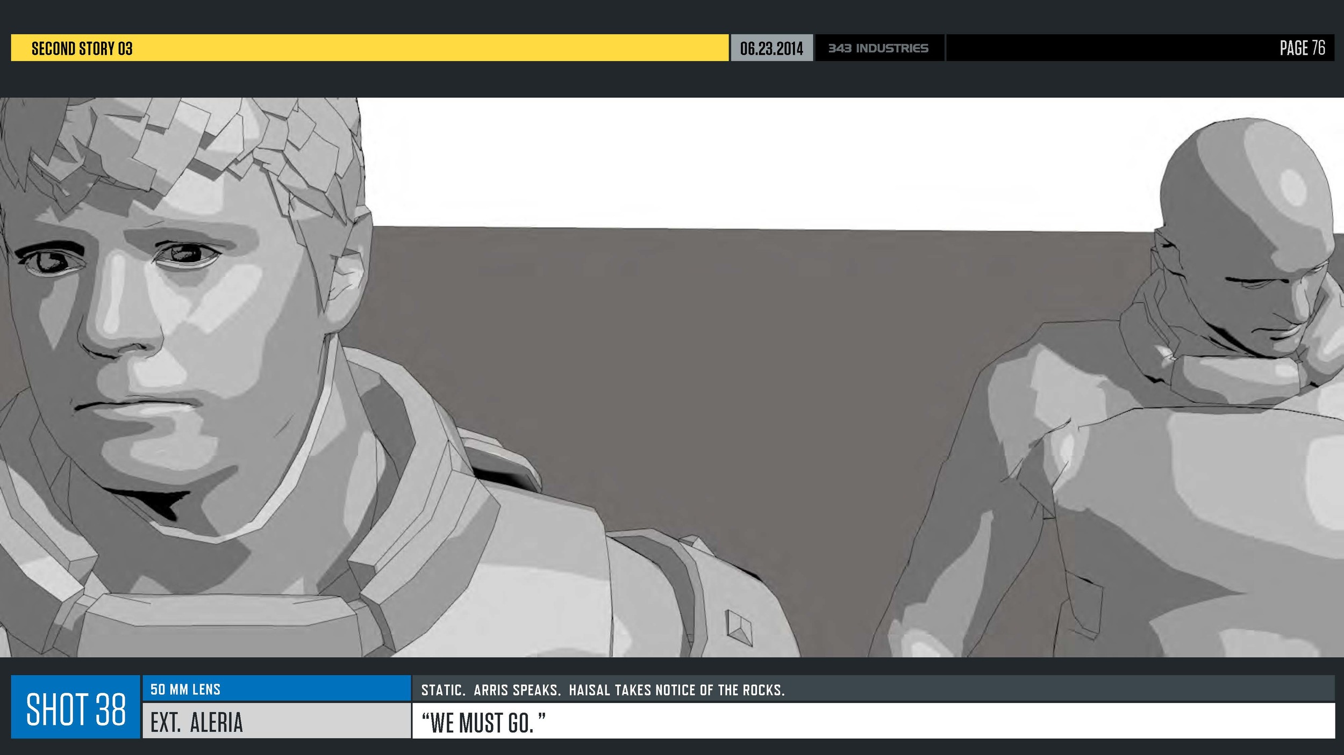Click the date '06.23.2014'
Viewport: 1344px width, 755px height.
771,48
